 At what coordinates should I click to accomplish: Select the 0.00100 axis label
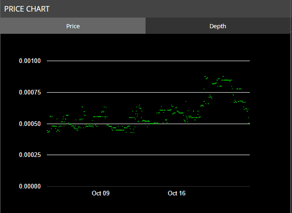click(x=30, y=61)
